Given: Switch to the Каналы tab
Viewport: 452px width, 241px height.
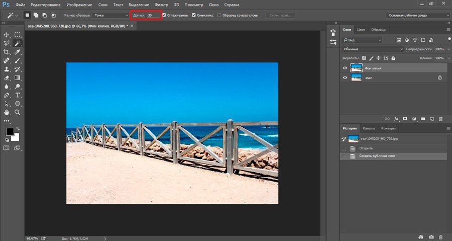Looking at the screenshot, I should 369,128.
